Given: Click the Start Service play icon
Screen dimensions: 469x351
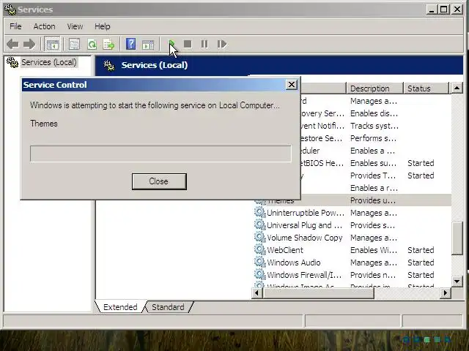Looking at the screenshot, I should [x=171, y=44].
